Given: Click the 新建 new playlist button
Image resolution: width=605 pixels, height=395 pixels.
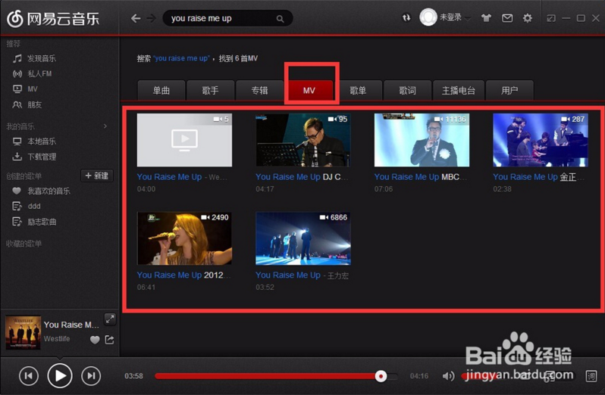Looking at the screenshot, I should click(97, 176).
